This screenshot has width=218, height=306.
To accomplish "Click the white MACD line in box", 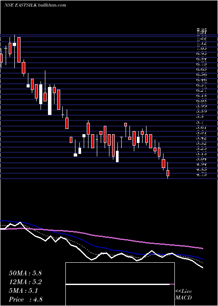I will 118,285.
